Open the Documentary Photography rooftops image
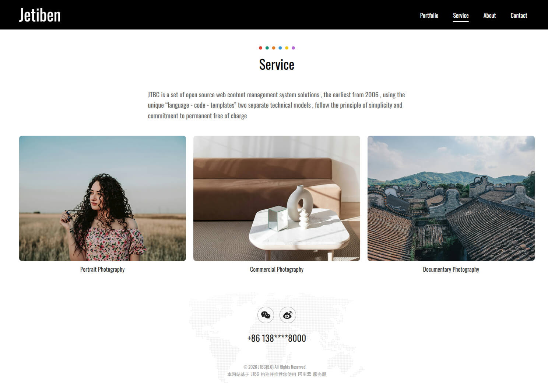 [451, 198]
